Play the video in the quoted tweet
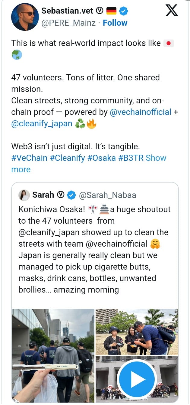The image size is (190, 405). point(137,379)
